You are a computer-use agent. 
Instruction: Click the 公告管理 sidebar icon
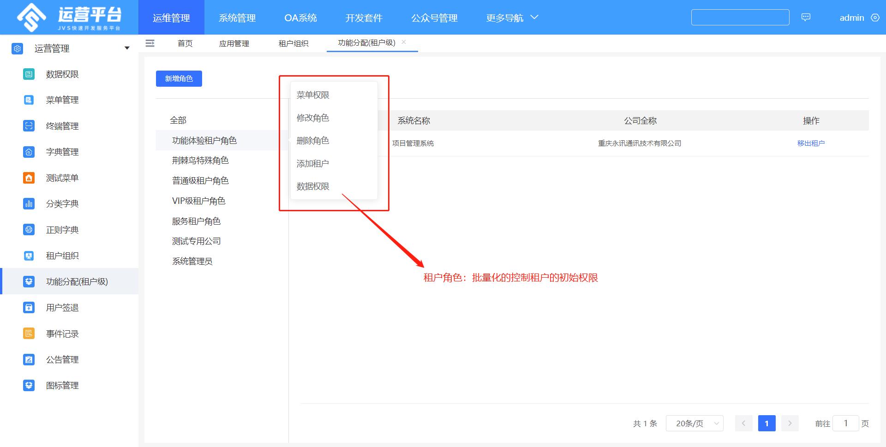(x=29, y=359)
